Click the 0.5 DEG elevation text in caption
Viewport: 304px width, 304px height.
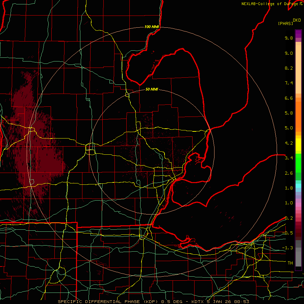point(172,302)
